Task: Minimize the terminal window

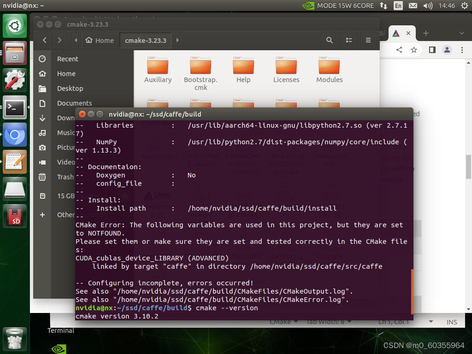Action: click(91, 114)
